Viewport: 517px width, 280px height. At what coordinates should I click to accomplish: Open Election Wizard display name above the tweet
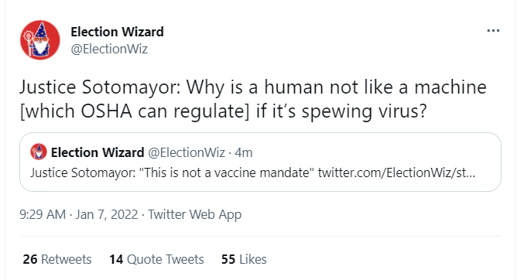click(x=117, y=32)
